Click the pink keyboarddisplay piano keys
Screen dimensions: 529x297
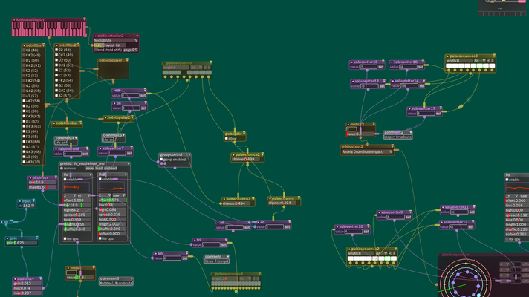49,29
